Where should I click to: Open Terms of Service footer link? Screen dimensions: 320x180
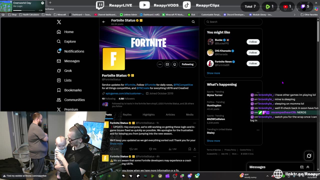click(x=214, y=150)
